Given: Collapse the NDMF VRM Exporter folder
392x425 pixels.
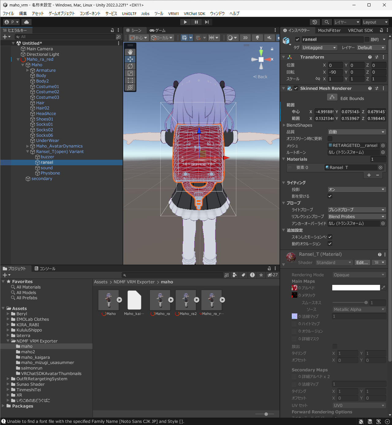Looking at the screenshot, I should [8, 341].
